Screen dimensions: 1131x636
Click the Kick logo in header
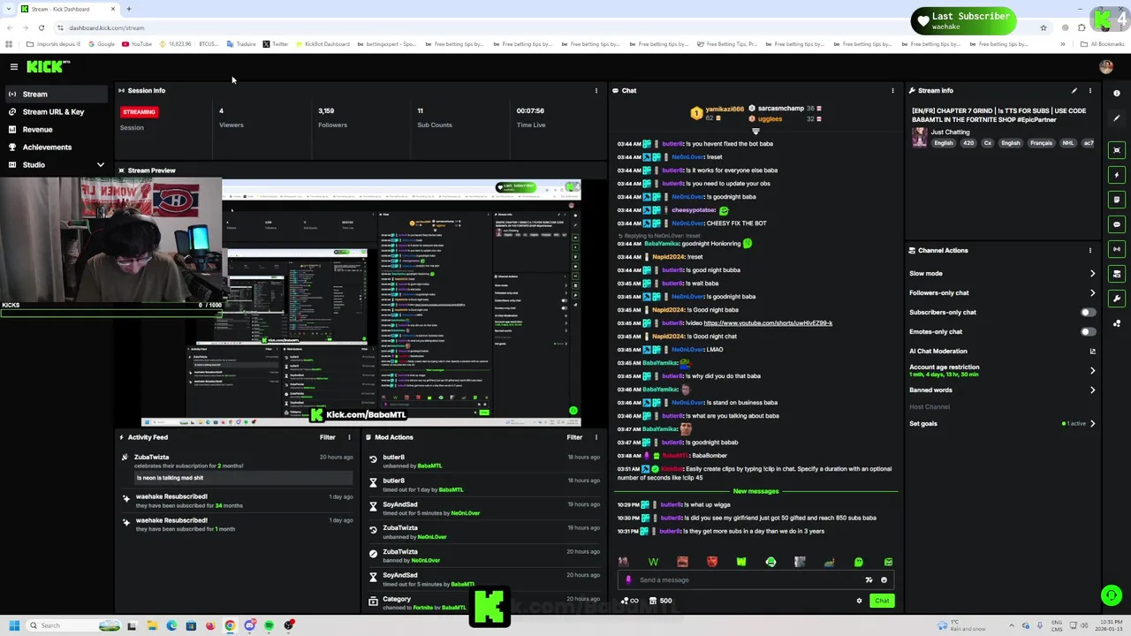[47, 66]
